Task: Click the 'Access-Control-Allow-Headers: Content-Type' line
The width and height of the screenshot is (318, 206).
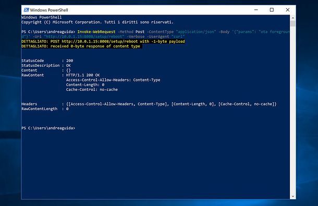Action: (113, 80)
